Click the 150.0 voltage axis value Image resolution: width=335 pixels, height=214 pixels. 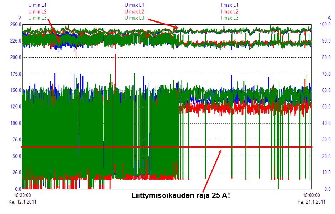[16, 90]
